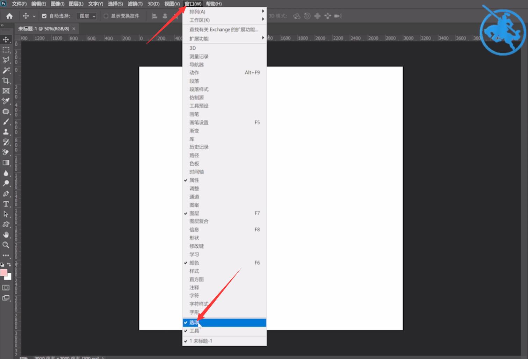Image resolution: width=528 pixels, height=359 pixels.
Task: Select the Zoom tool
Action: (x=6, y=245)
